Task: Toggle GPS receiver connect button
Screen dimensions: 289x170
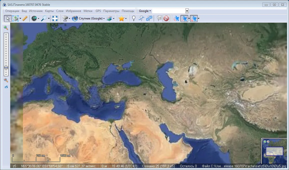Action: 176,18
